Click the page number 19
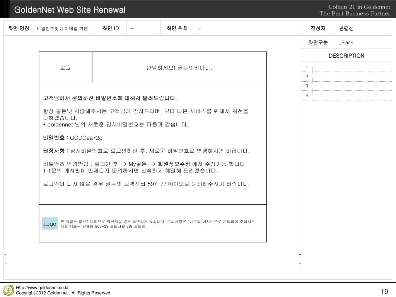396x297 pixels. 384,292
